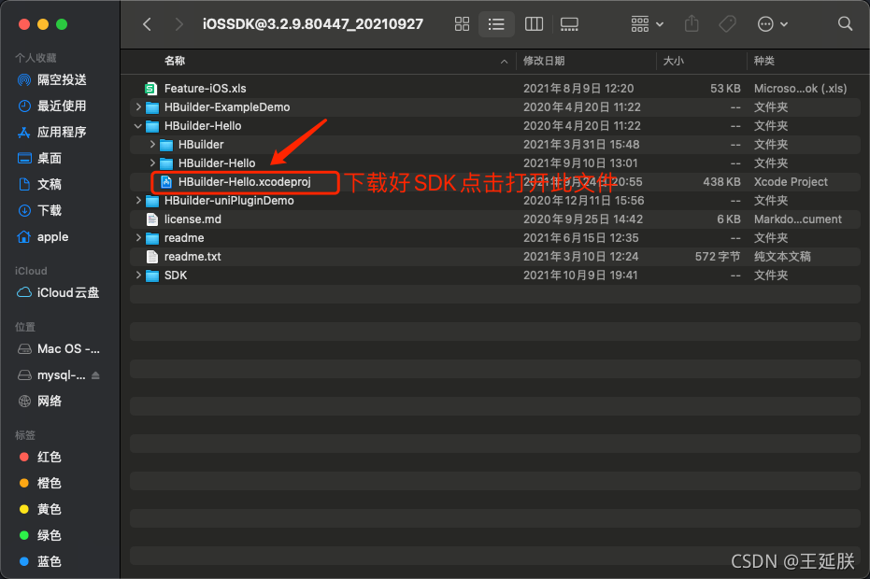Collapse the HBuilder-Hello top folder
Viewport: 870px width, 579px height.
(x=138, y=126)
